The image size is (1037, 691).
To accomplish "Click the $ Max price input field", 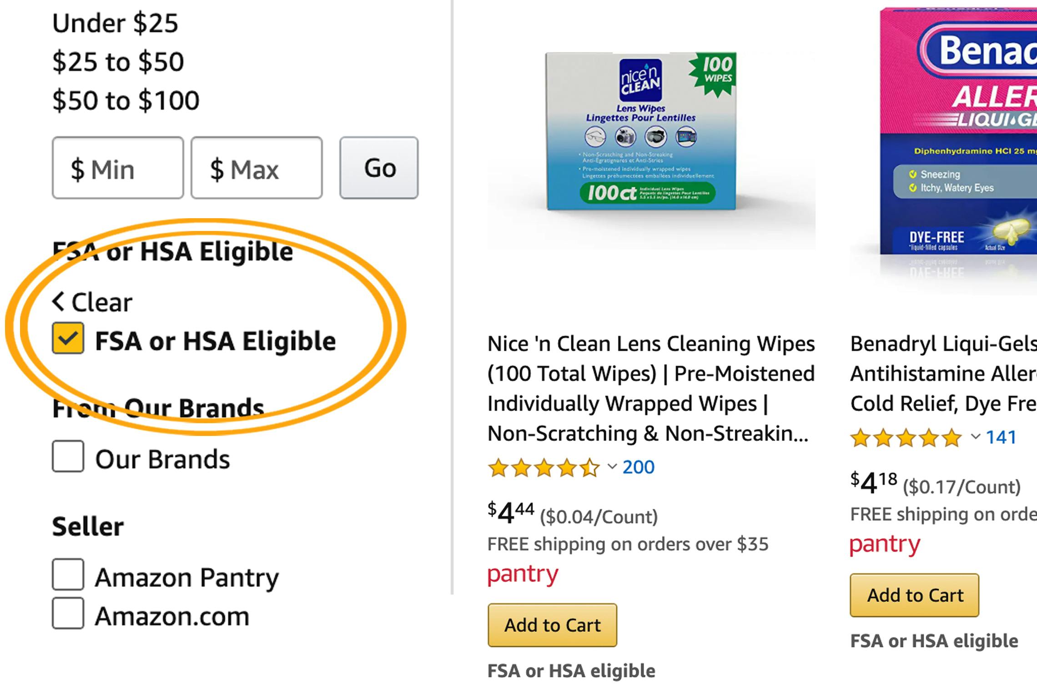I will (x=257, y=168).
